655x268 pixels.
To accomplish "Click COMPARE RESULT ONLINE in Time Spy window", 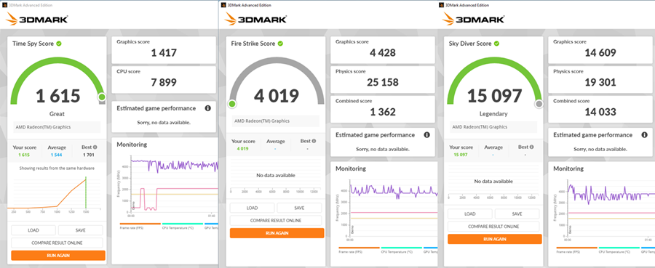I will coord(57,243).
